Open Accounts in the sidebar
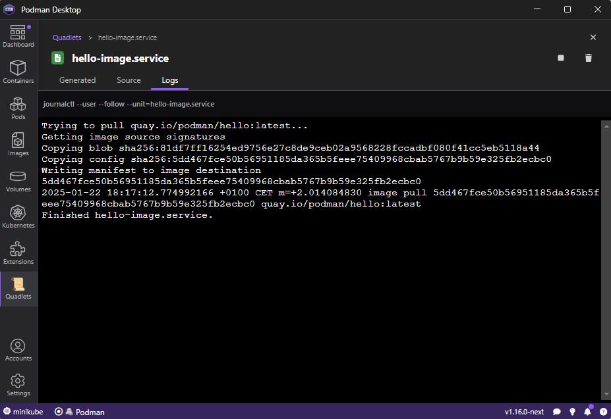611x419 pixels. pyautogui.click(x=18, y=350)
